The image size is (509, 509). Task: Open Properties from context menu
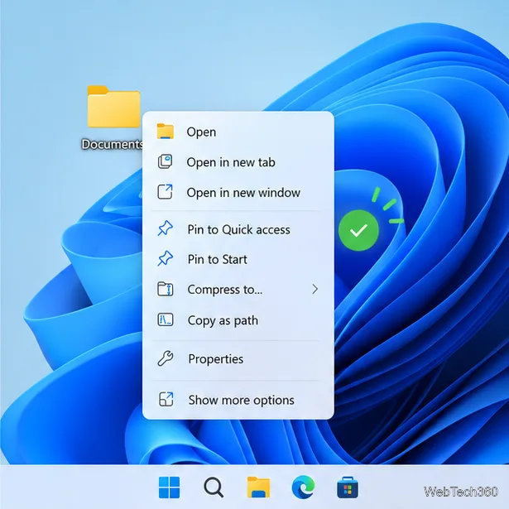(238, 358)
